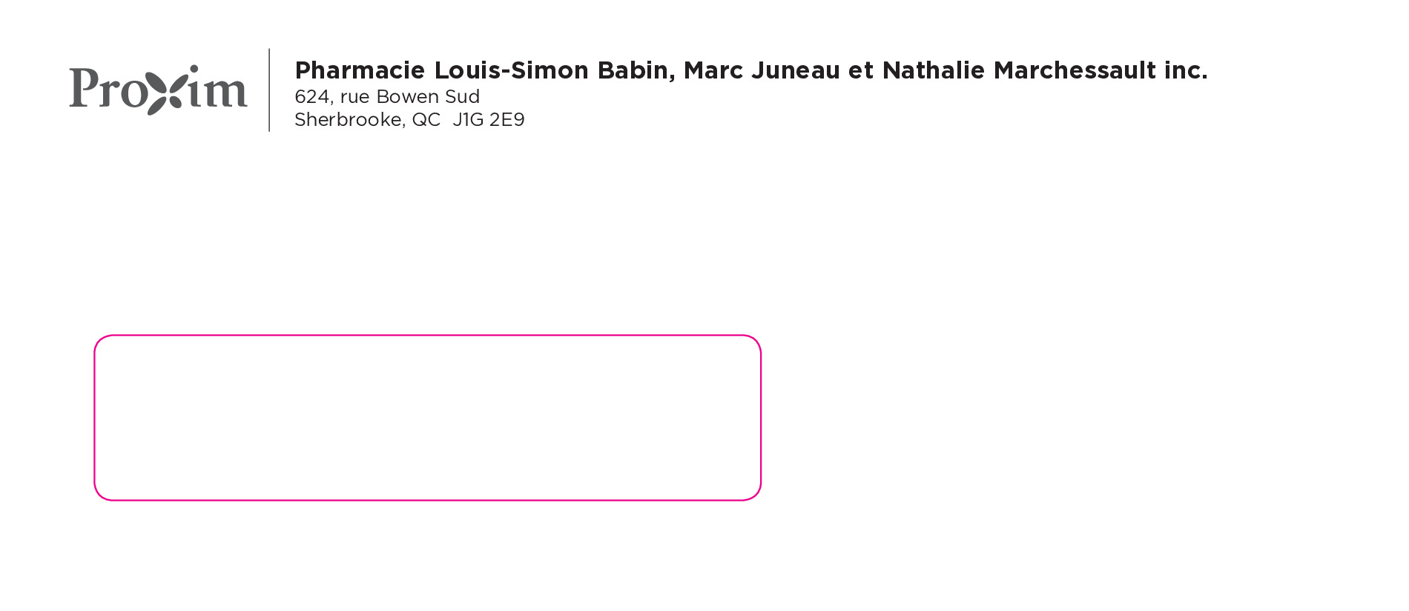Click the Proxim logo
This screenshot has height=611, width=1409.
(158, 90)
